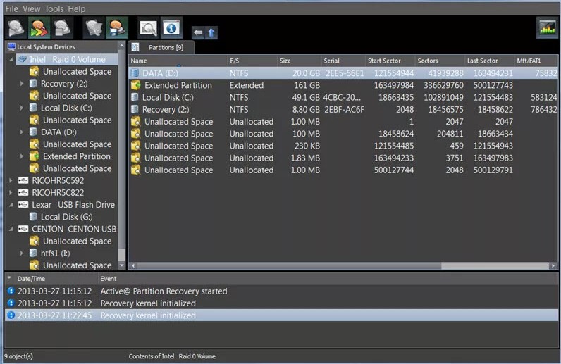This screenshot has height=364, width=561.
Task: Click the Extended Partition icon in the tree
Action: pyautogui.click(x=34, y=156)
